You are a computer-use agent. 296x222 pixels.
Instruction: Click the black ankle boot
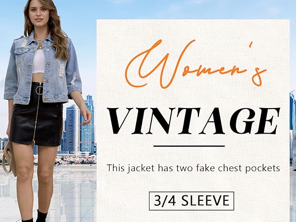point(41,216)
